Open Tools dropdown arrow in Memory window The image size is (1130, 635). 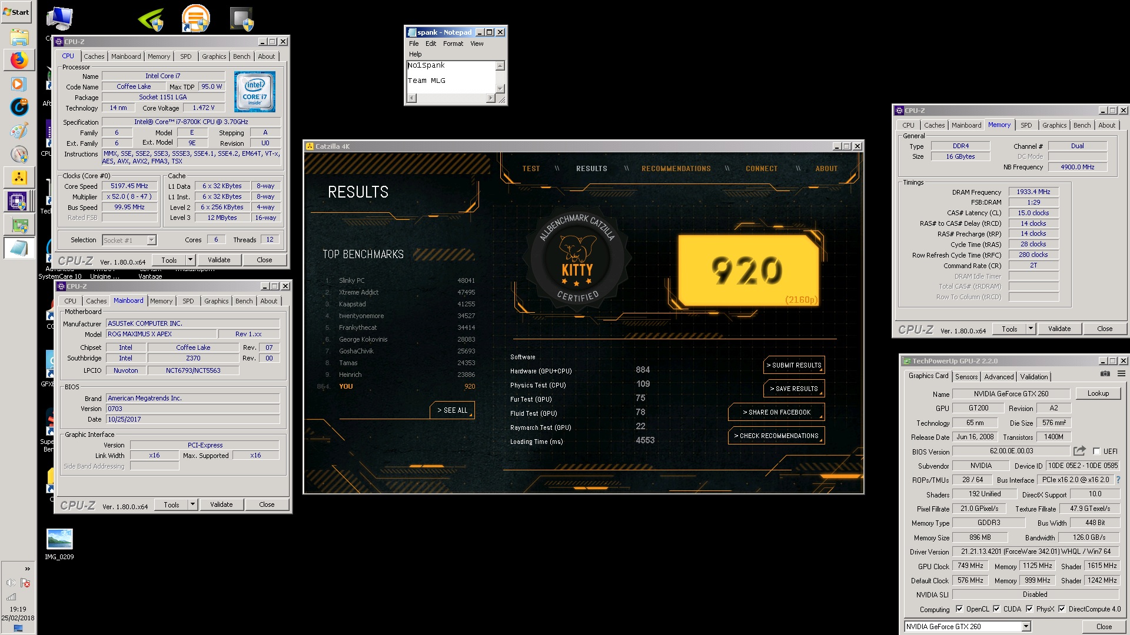(x=1031, y=329)
